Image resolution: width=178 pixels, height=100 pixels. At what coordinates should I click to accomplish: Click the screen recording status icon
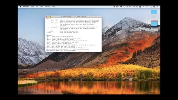point(114,7)
